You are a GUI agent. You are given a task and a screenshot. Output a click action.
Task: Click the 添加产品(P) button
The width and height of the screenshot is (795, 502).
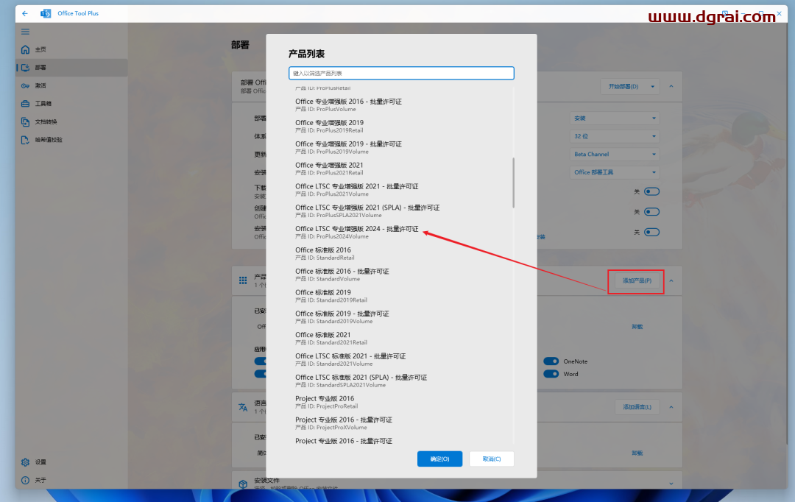[x=637, y=281]
